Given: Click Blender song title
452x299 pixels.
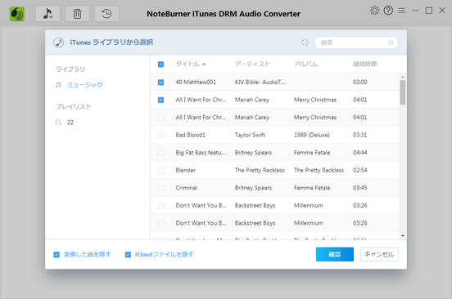Looking at the screenshot, I should (186, 170).
